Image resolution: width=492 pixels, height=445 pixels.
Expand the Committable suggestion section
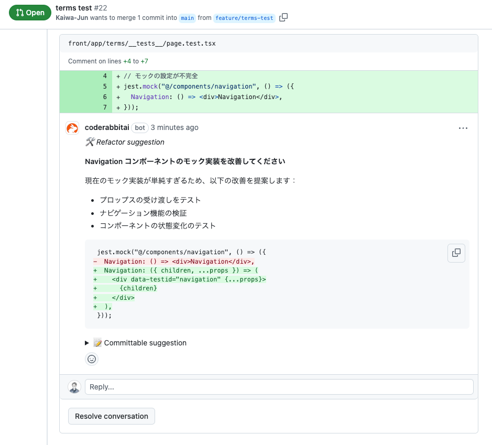click(140, 343)
